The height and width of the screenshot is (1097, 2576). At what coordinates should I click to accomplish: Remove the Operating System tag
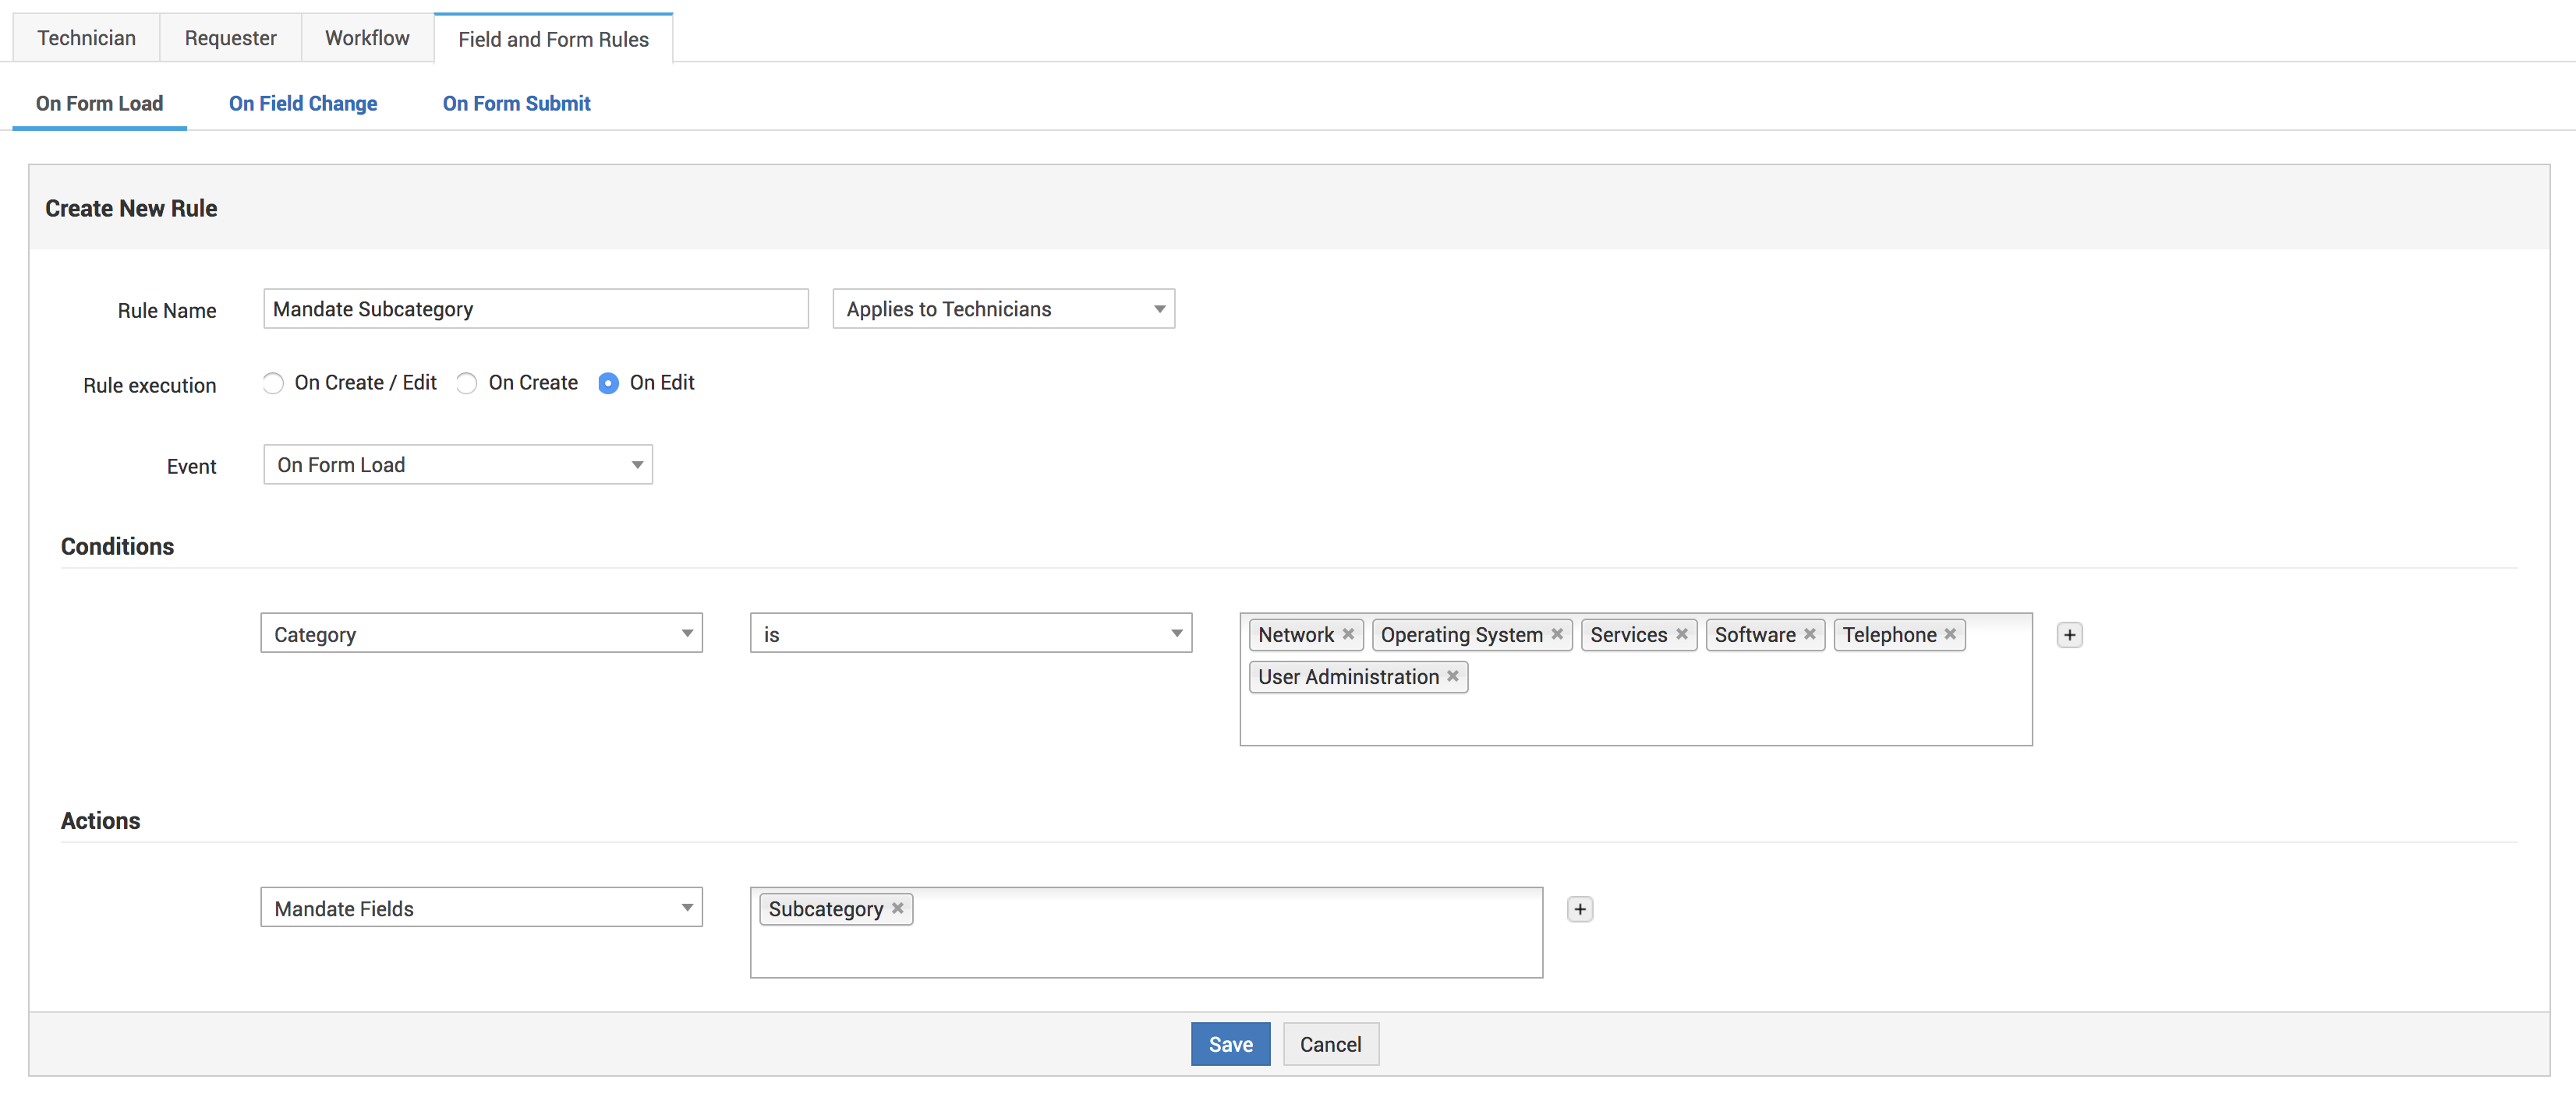point(1557,634)
